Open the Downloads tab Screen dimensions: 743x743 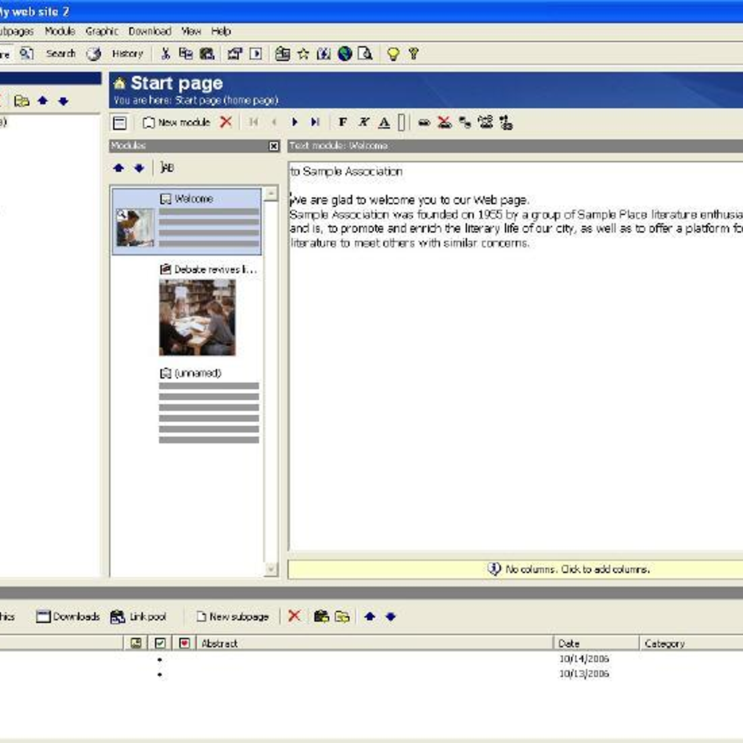(x=68, y=616)
